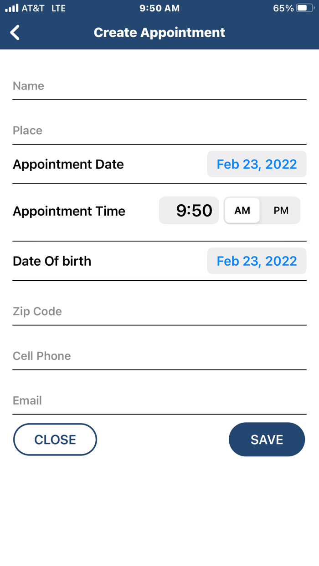Screen dimensions: 319x566
Task: Switch the appointment time to PM
Action: pos(281,210)
